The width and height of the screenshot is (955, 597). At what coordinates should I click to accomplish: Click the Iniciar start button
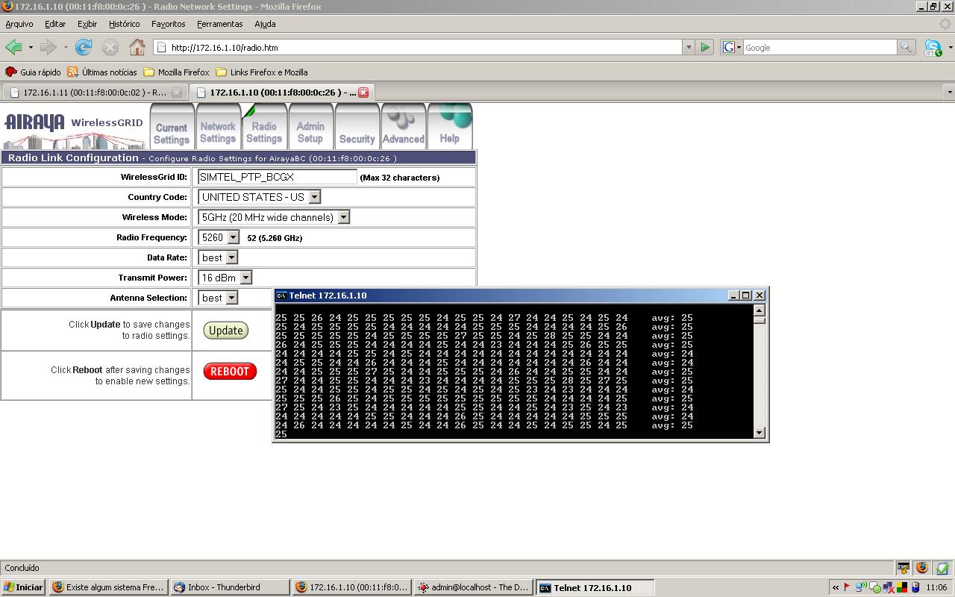tap(23, 587)
